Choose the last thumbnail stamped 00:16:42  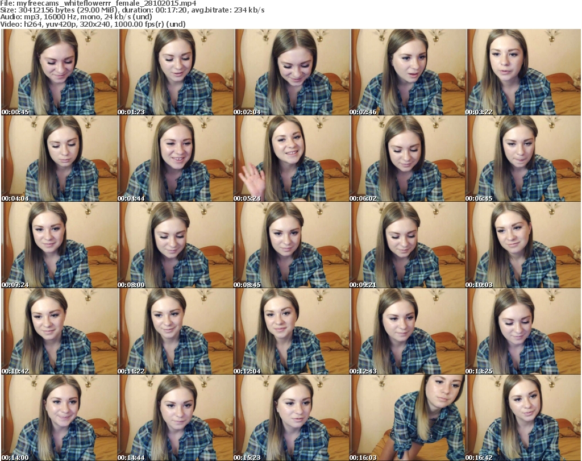pos(523,418)
